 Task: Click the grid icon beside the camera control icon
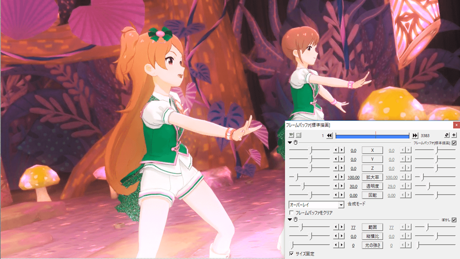[298, 135]
